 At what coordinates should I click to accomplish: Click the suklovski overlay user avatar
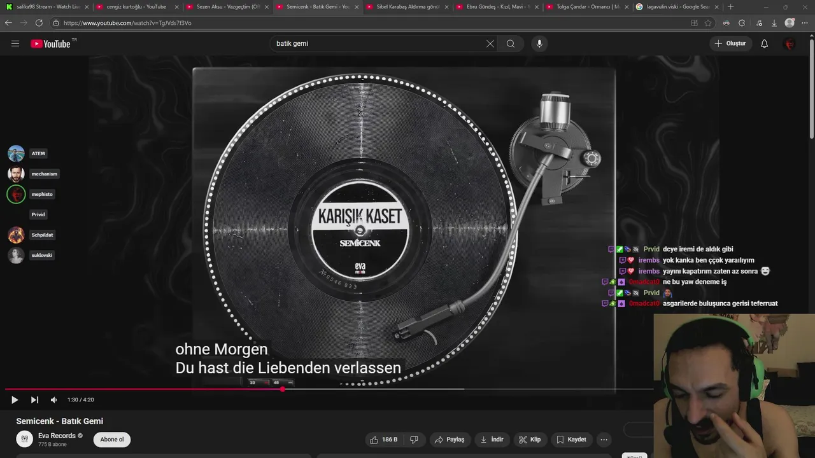[16, 255]
